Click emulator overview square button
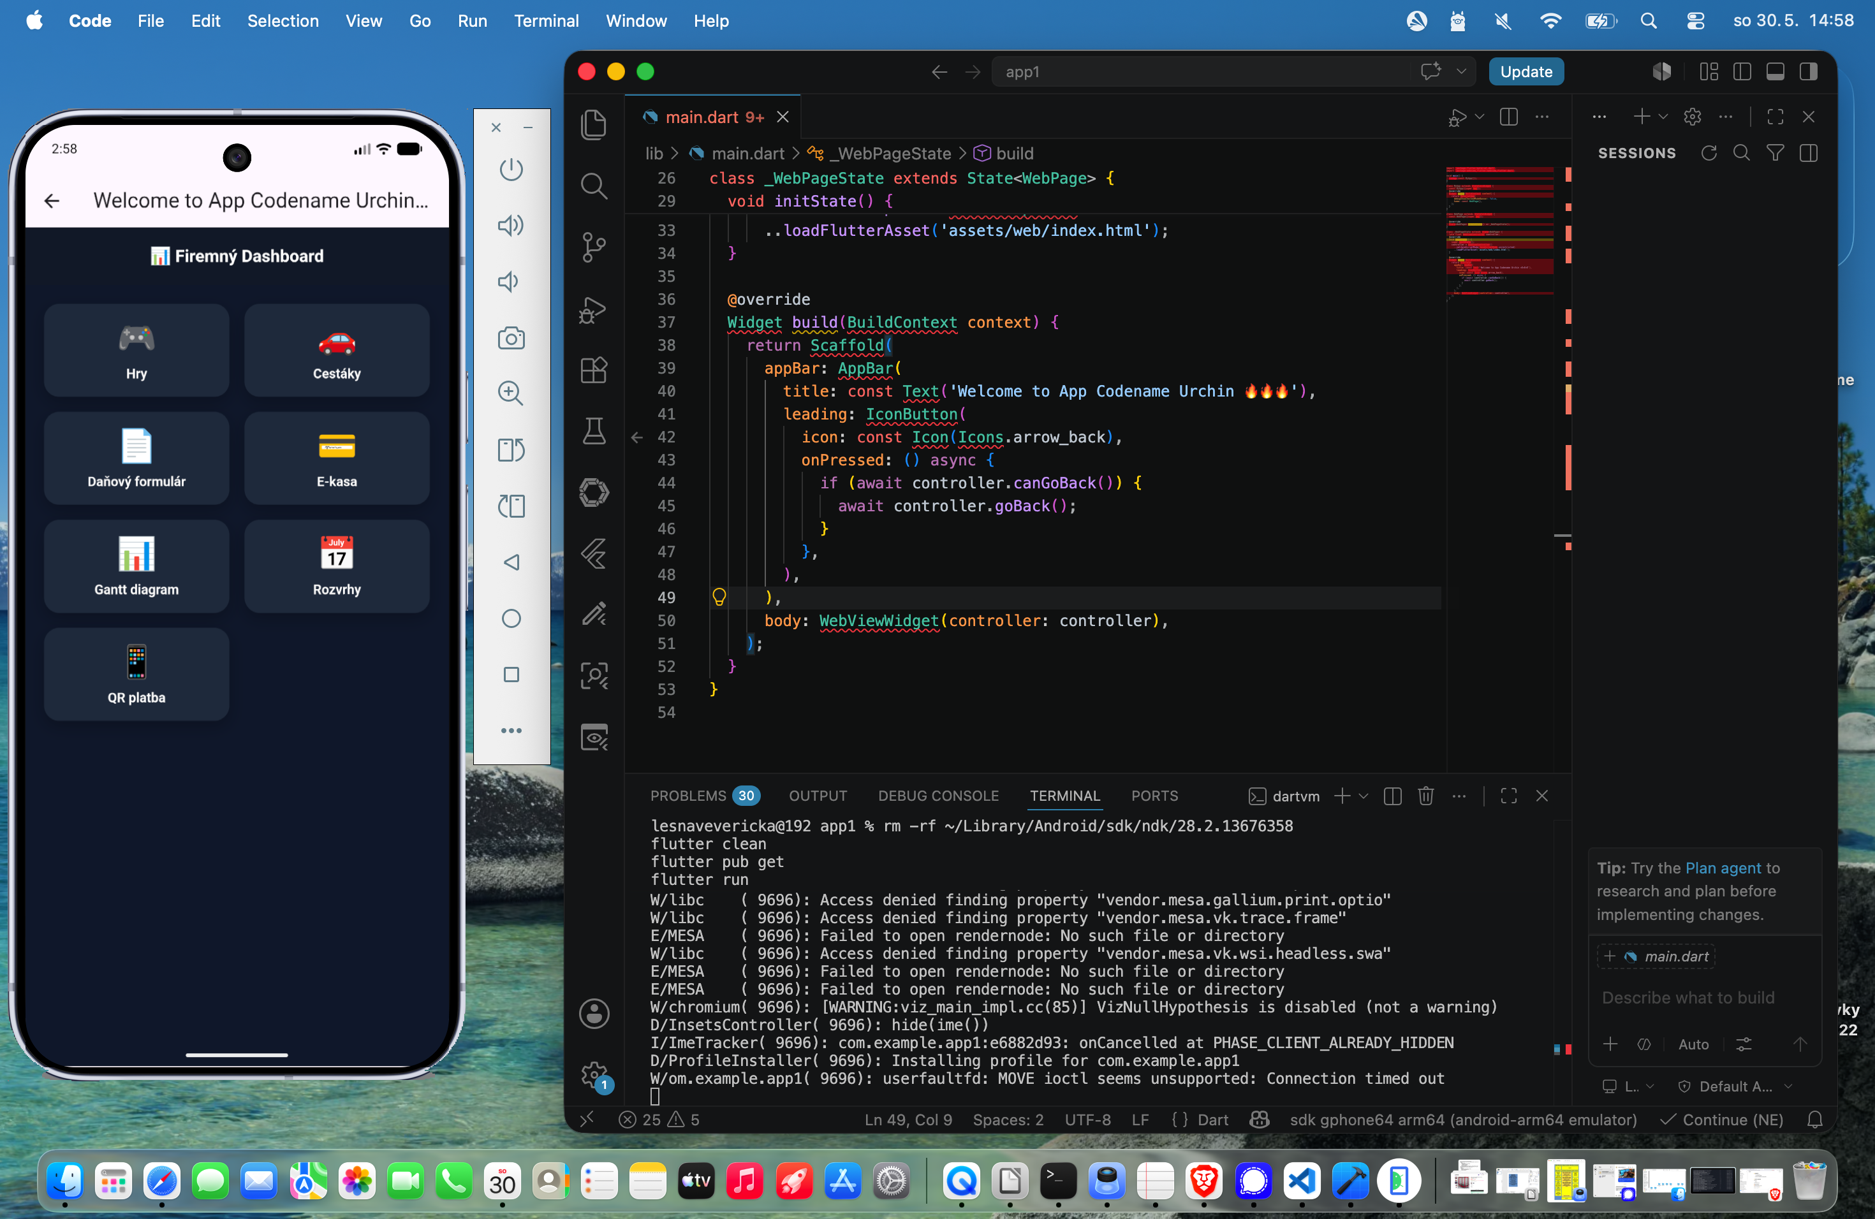This screenshot has height=1219, width=1875. click(x=511, y=675)
